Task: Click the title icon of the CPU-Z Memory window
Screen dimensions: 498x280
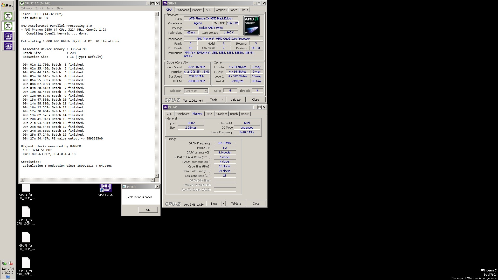Action: 165,107
